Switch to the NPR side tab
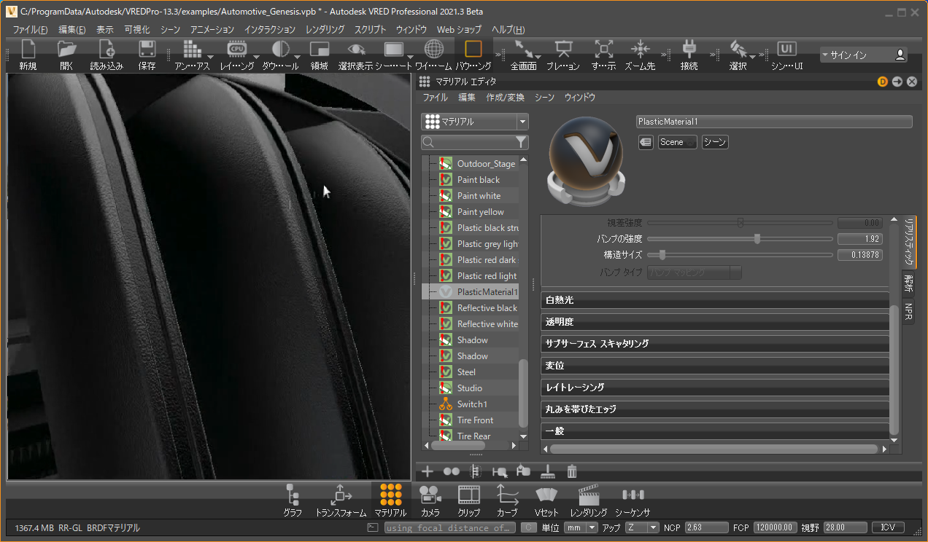The image size is (928, 542). [908, 313]
